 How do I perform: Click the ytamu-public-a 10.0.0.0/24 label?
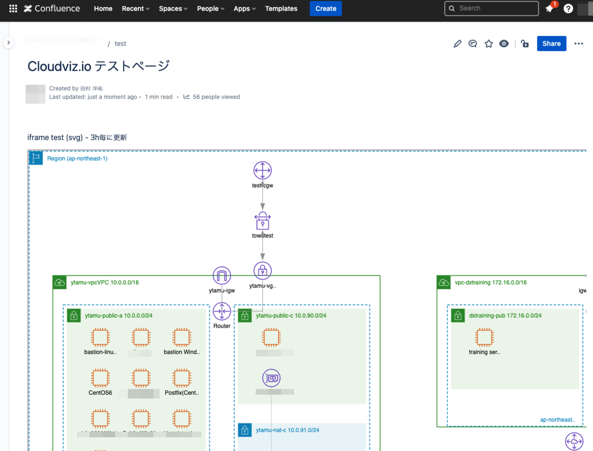tap(119, 316)
